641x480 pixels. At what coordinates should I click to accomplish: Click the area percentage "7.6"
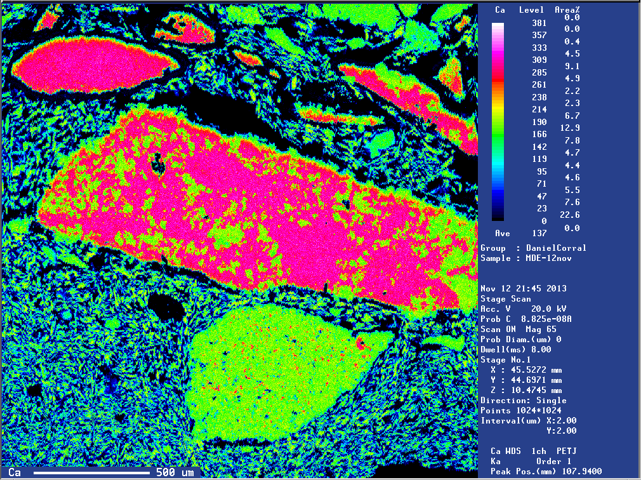(572, 203)
